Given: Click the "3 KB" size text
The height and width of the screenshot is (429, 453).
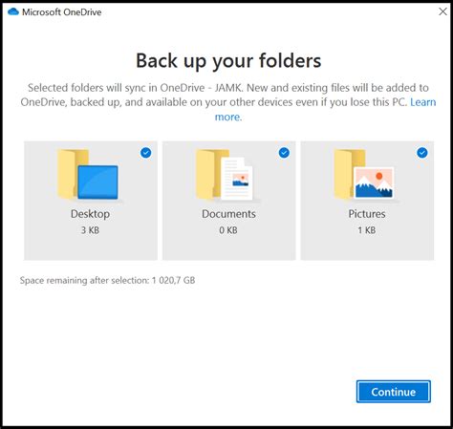Looking at the screenshot, I should click(90, 230).
